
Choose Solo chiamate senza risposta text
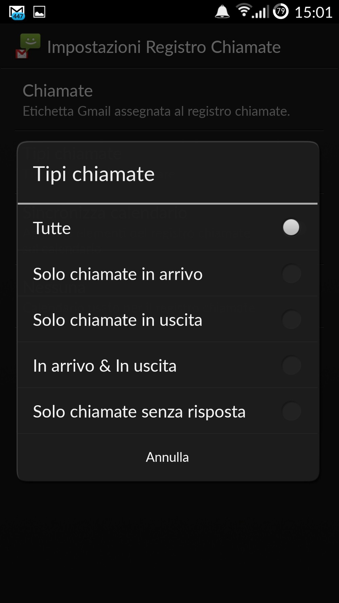(x=139, y=412)
